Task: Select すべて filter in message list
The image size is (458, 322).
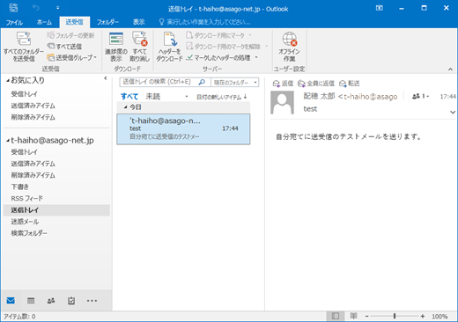Action: point(129,97)
